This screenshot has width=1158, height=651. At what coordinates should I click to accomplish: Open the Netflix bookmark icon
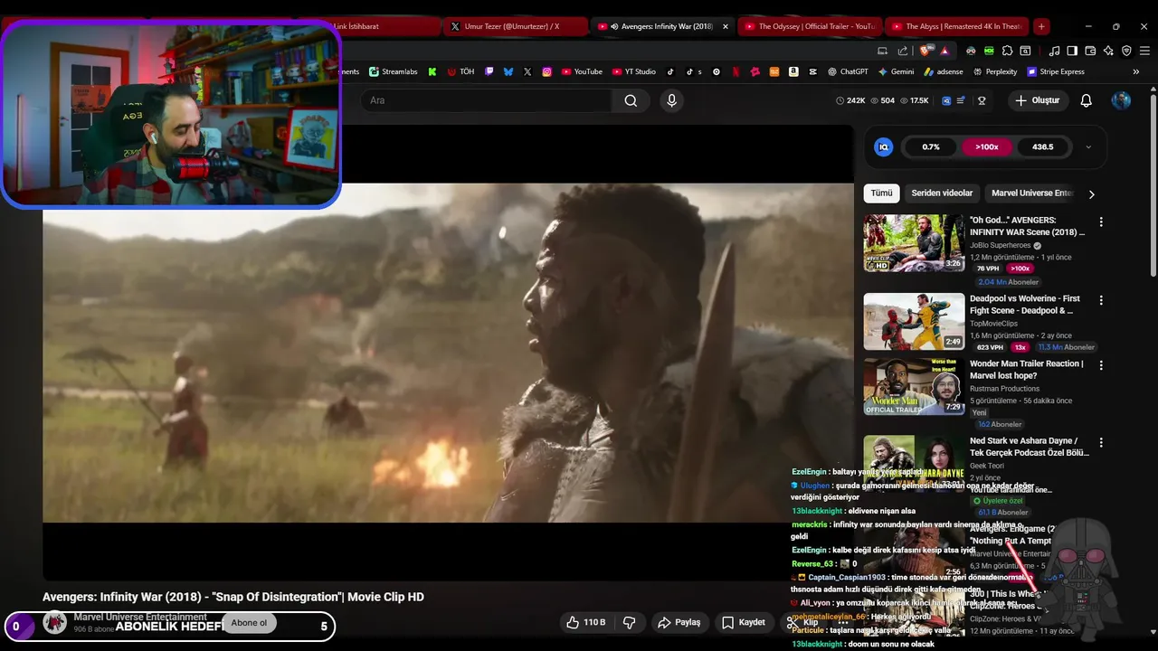pos(736,71)
